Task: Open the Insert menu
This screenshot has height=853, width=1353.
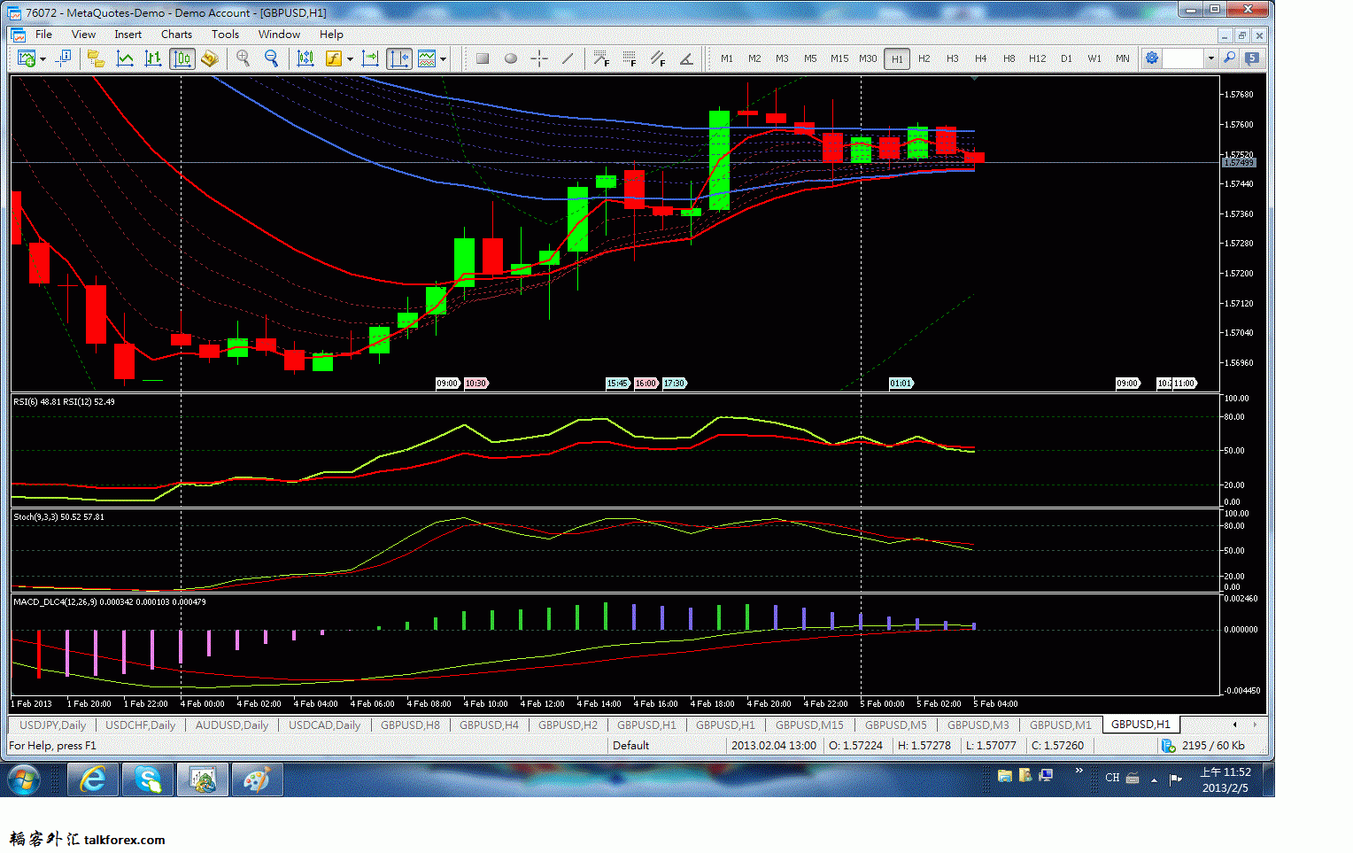Action: point(128,35)
